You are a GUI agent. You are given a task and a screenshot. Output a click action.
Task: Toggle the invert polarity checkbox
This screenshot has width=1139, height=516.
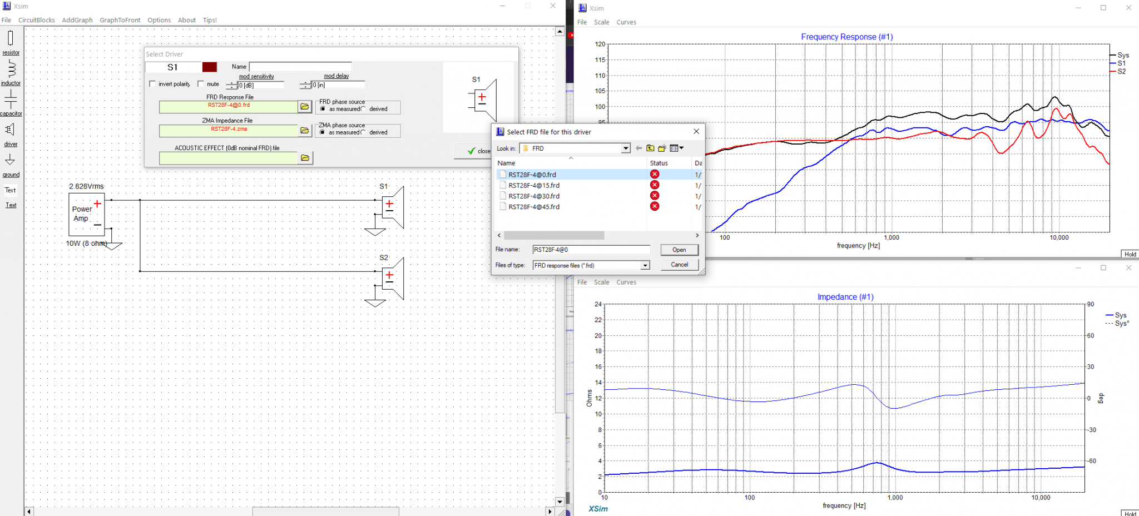tap(153, 84)
